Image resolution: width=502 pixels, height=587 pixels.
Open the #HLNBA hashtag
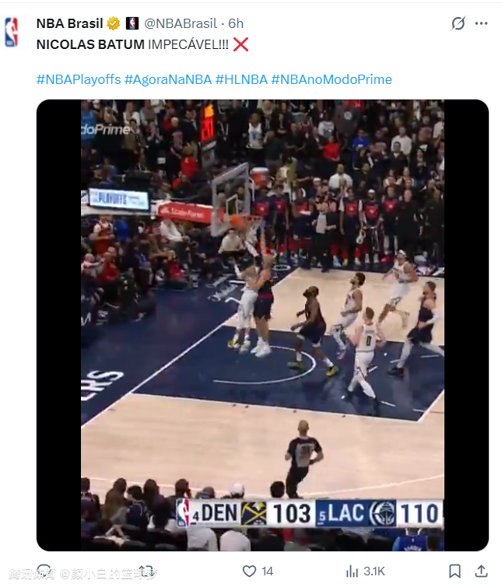coord(241,79)
